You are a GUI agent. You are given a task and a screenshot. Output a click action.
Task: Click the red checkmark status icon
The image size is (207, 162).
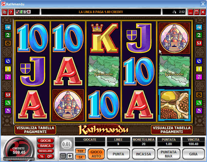(x=17, y=12)
